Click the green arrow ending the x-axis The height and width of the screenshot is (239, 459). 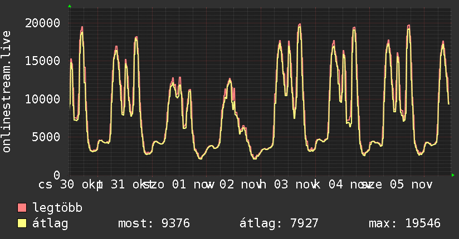453,175
